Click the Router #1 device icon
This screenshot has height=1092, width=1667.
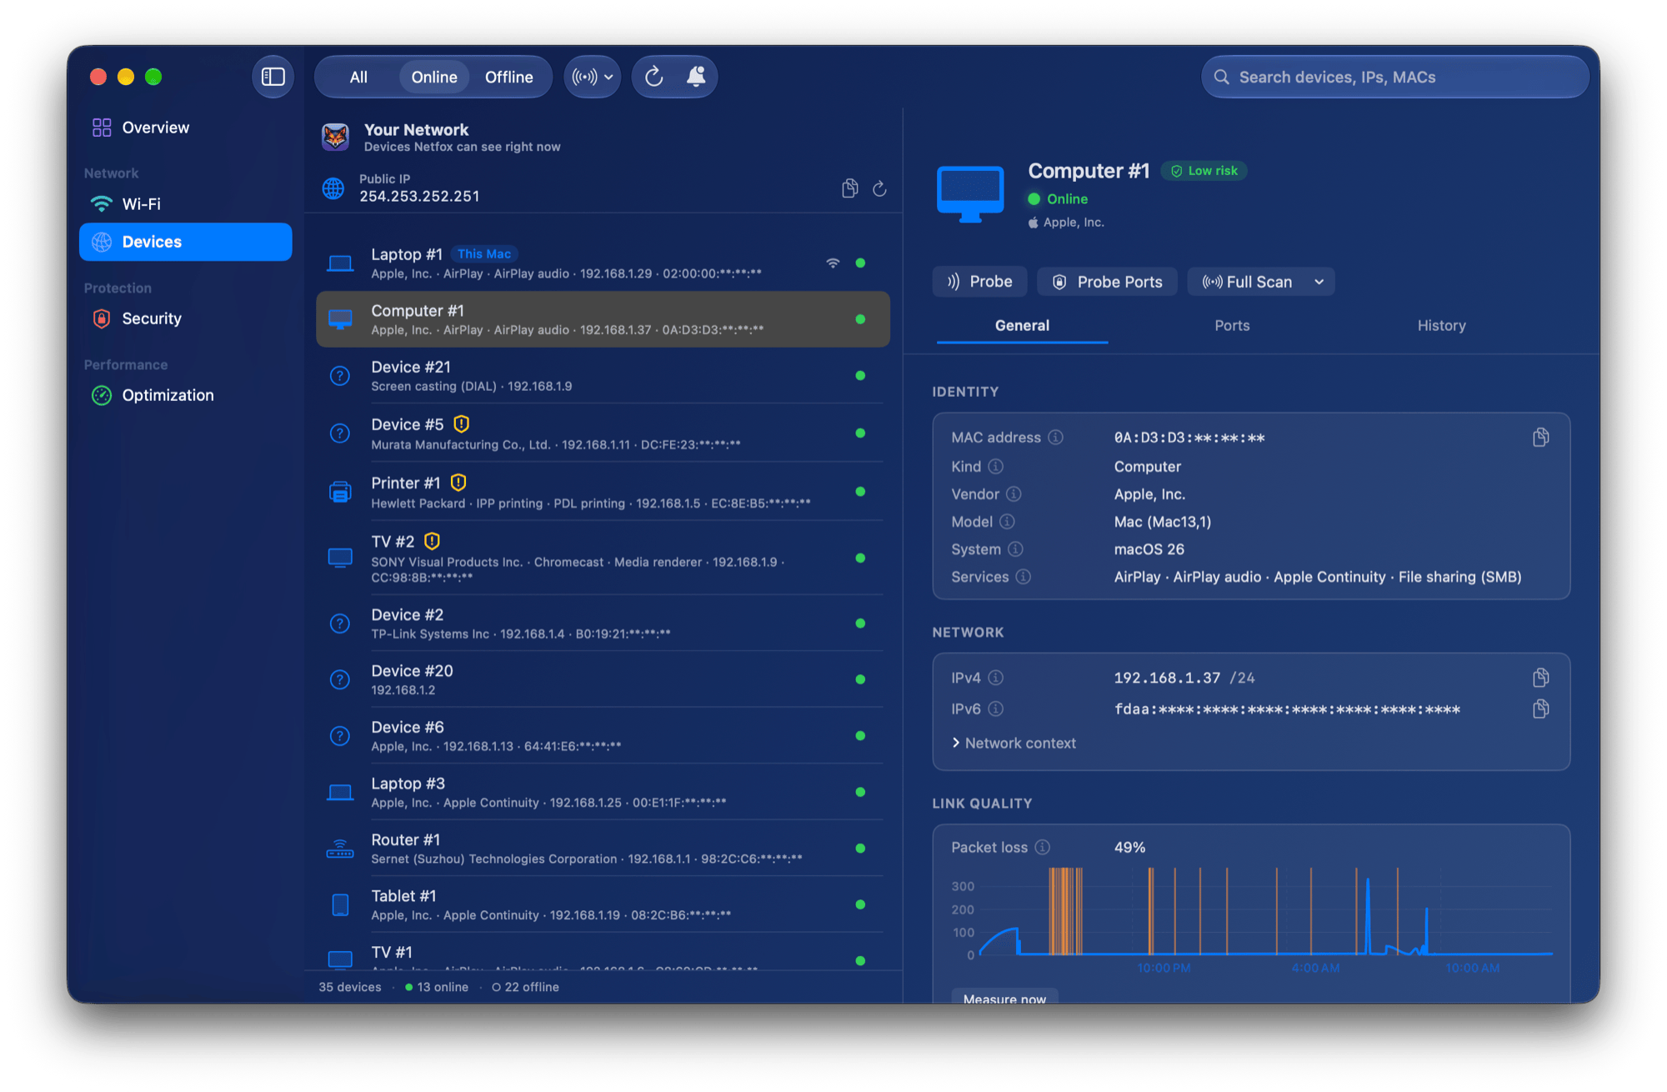coord(340,849)
